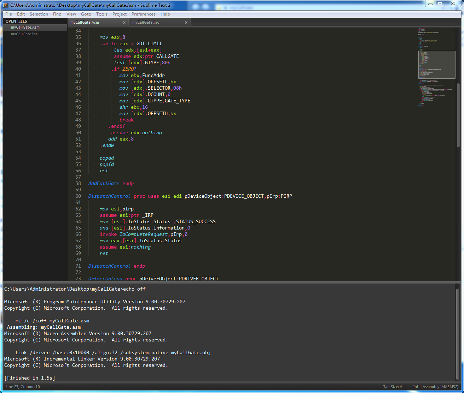This screenshot has height=393, width=464.
Task: Click gutter line number 60
Action: click(x=78, y=196)
